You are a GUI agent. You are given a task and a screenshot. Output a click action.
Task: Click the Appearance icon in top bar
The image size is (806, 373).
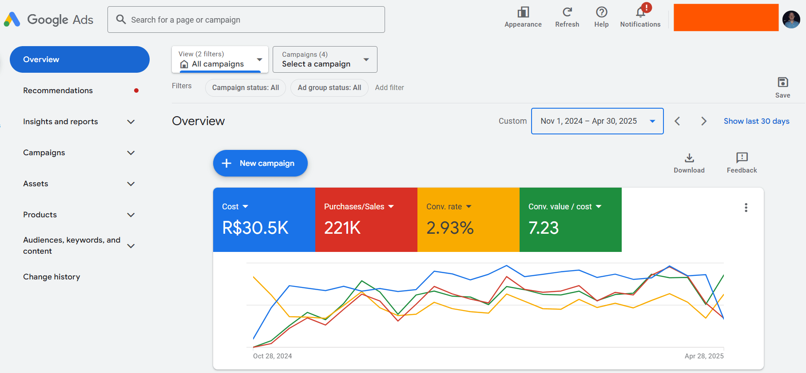click(x=523, y=12)
